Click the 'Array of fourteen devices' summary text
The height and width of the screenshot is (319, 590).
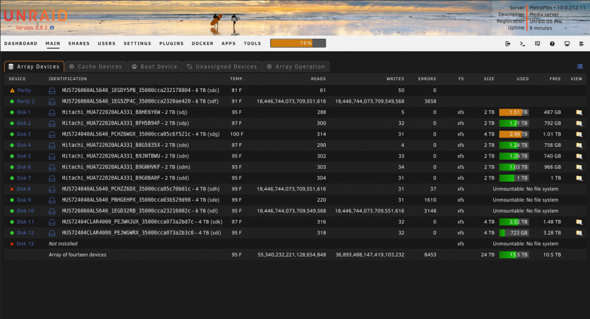77,255
